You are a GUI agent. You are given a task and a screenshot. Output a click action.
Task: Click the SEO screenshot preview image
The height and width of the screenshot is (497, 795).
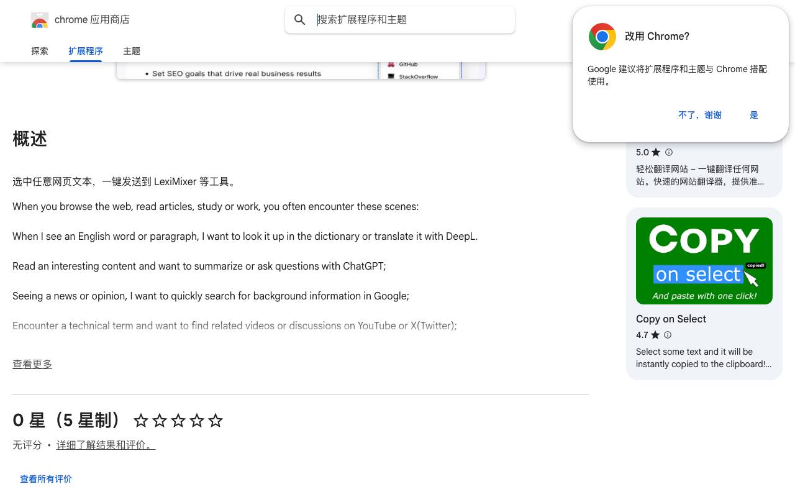(301, 70)
